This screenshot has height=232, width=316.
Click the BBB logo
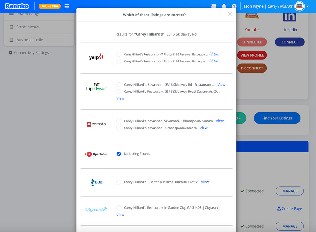pyautogui.click(x=96, y=182)
